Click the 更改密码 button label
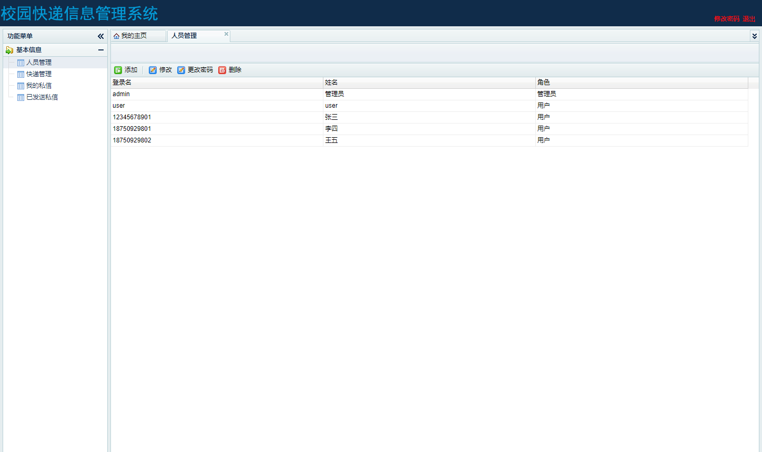 [x=200, y=70]
